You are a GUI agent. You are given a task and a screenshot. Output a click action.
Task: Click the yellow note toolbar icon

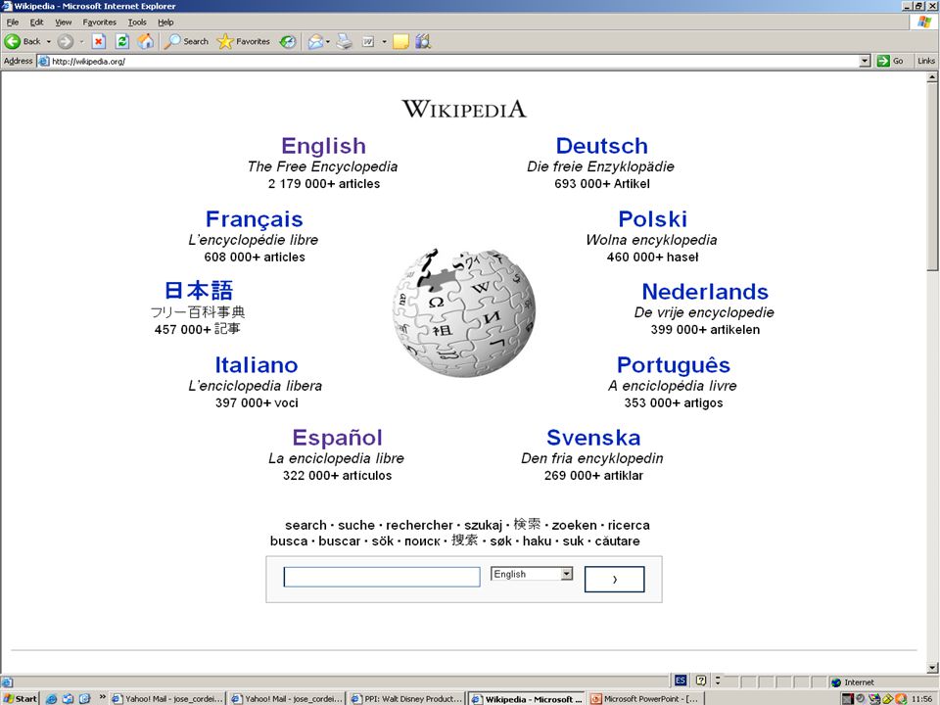click(400, 41)
